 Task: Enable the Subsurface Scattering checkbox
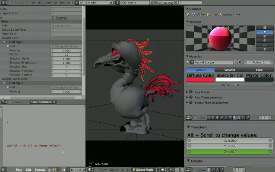pyautogui.click(x=191, y=102)
